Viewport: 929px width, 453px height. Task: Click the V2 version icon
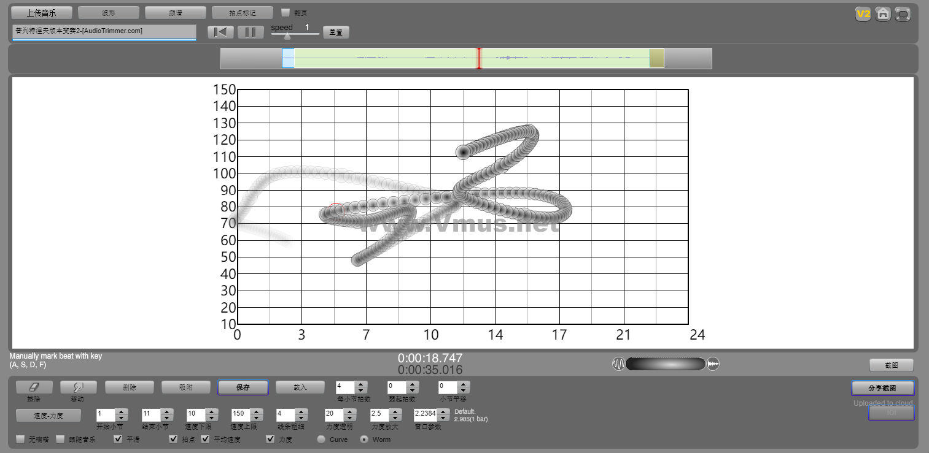click(863, 13)
